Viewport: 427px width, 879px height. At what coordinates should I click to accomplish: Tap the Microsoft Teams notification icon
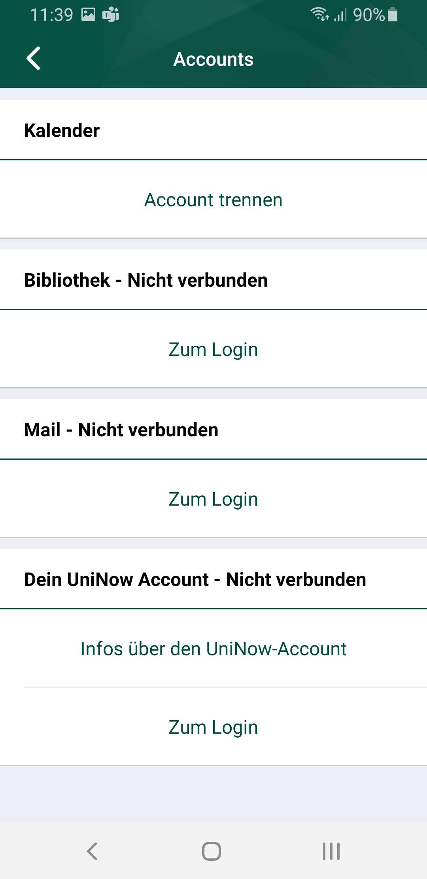[x=111, y=15]
